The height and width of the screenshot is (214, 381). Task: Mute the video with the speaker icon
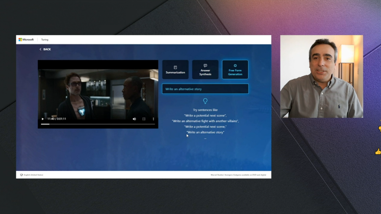point(134,119)
